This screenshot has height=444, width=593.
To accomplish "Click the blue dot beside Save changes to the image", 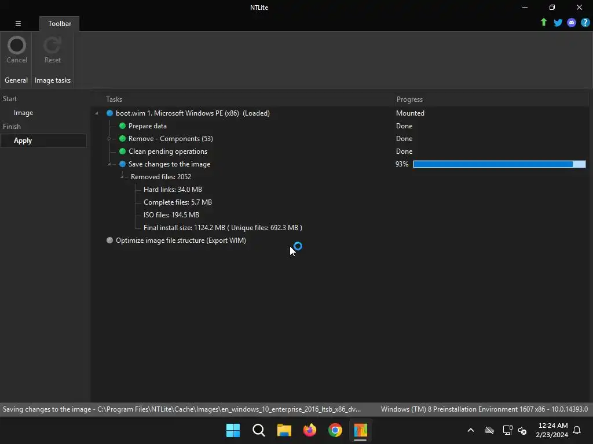I will [122, 164].
